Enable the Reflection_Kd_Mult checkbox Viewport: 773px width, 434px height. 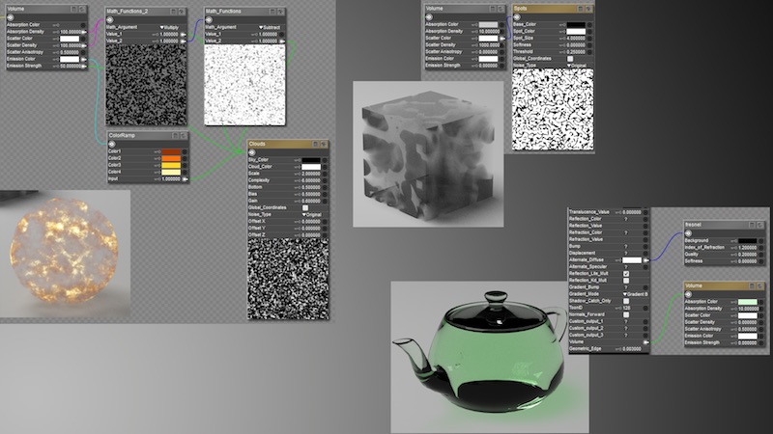[626, 281]
